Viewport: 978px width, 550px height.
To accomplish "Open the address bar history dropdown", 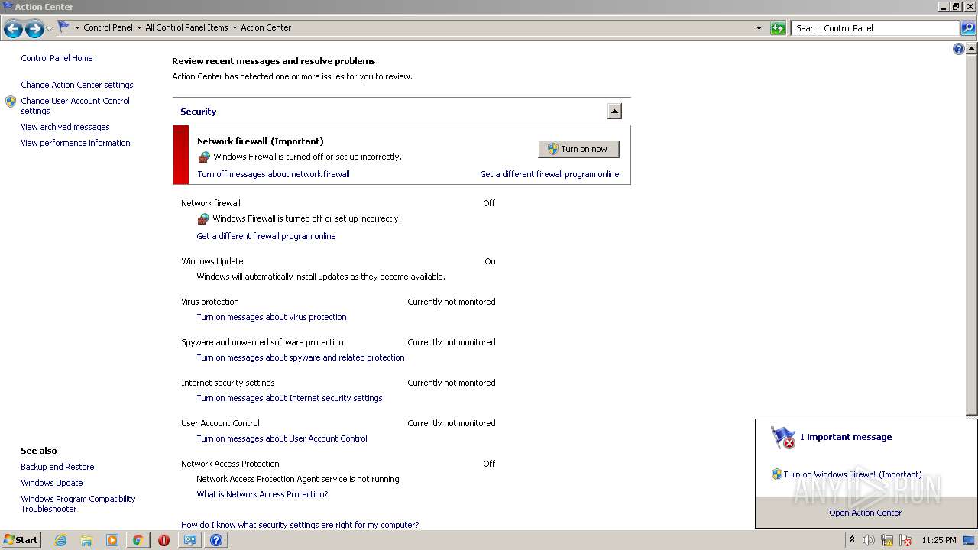I will [759, 28].
